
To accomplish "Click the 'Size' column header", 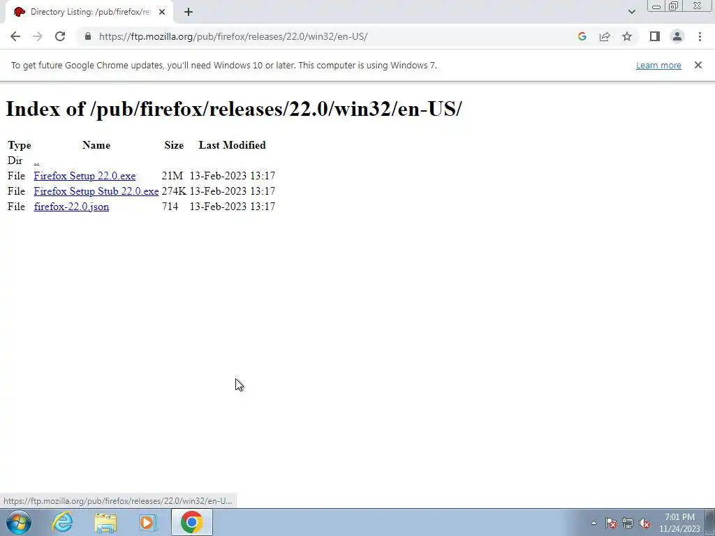I will (x=174, y=145).
